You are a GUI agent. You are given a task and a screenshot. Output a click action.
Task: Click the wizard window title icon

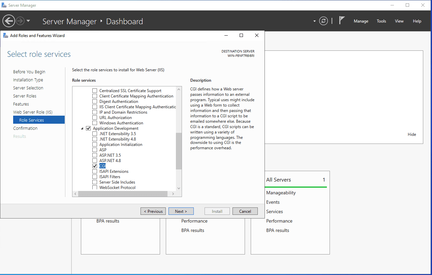tap(6, 36)
